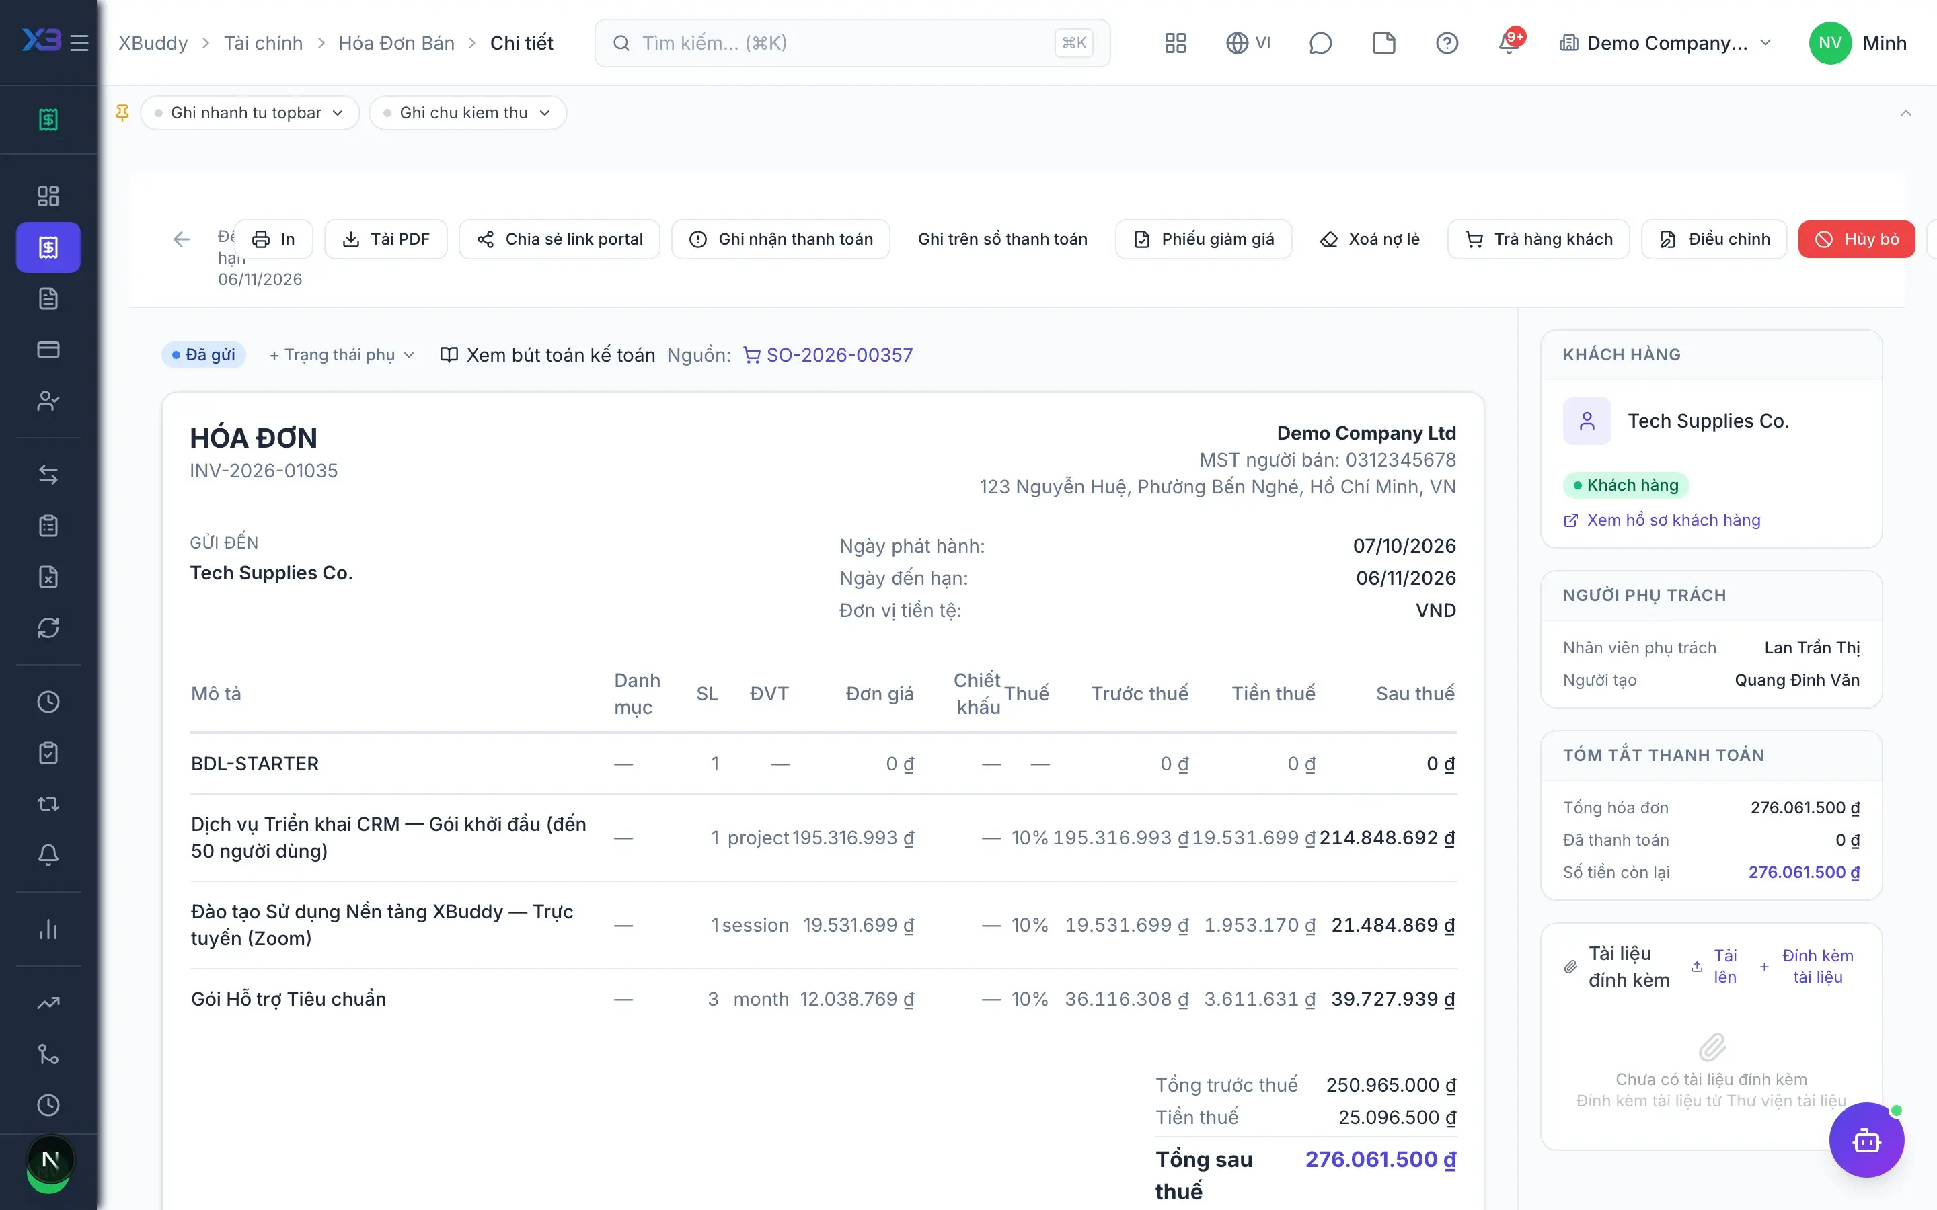This screenshot has height=1210, width=1937.
Task: Open the help question mark icon
Action: (x=1447, y=42)
